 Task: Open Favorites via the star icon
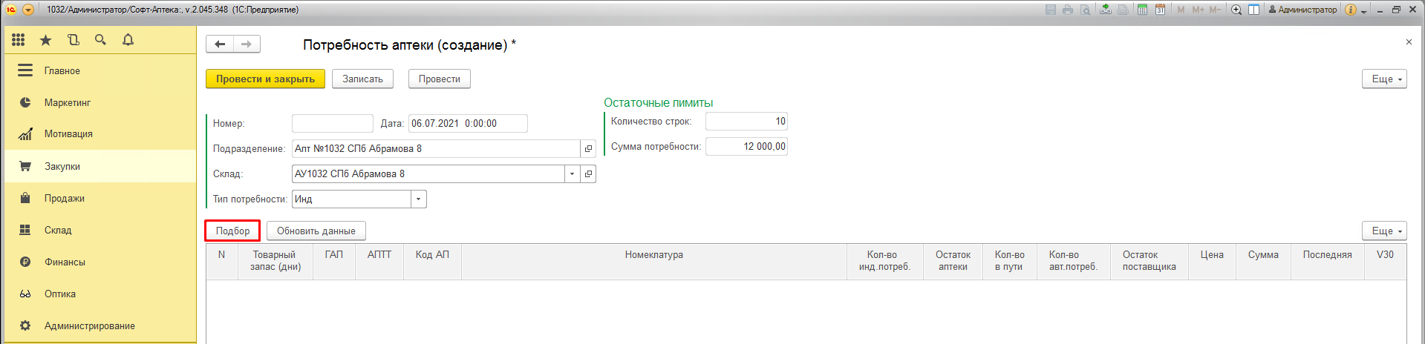[46, 40]
